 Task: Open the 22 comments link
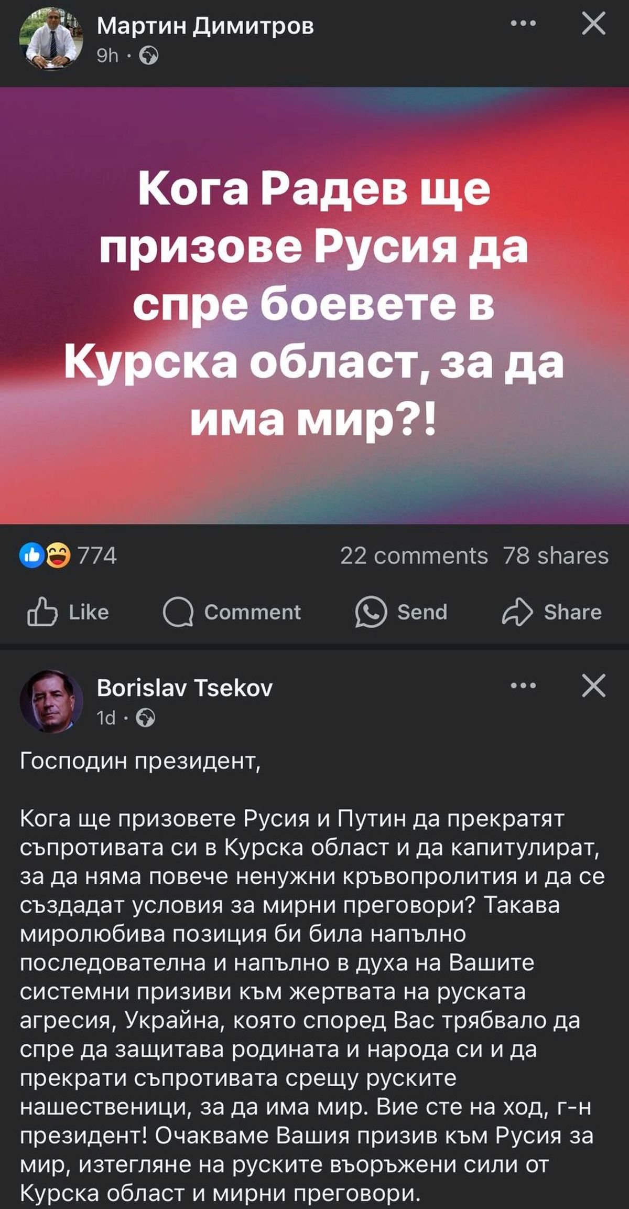414,556
